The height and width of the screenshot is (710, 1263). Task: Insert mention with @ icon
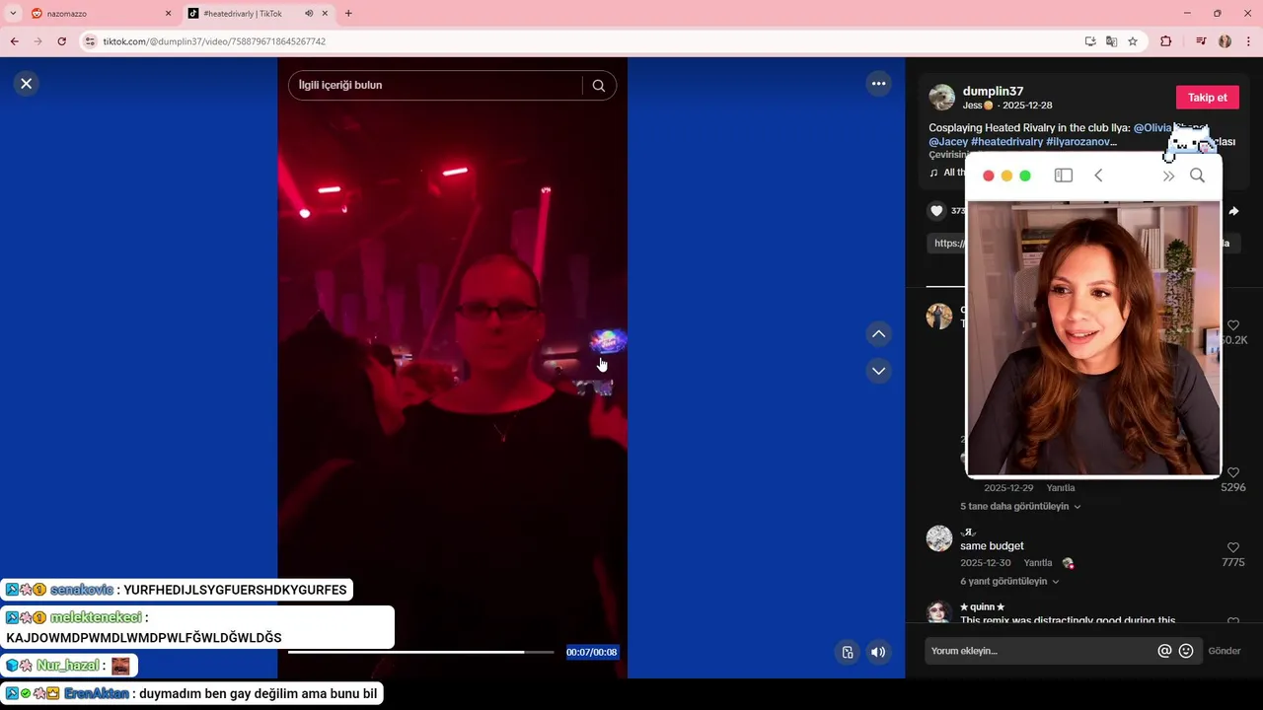(x=1164, y=651)
